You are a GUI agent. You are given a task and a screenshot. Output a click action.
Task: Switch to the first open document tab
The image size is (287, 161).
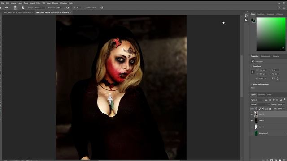(17, 13)
